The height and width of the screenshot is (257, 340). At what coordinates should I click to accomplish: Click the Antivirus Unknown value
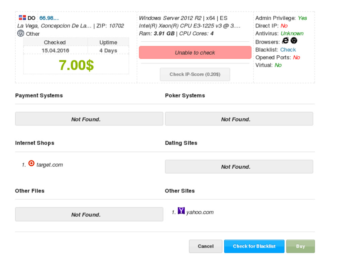tap(292, 34)
